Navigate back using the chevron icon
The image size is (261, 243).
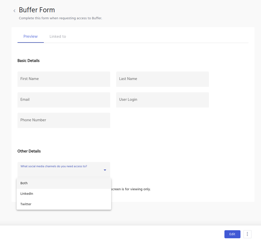[14, 11]
